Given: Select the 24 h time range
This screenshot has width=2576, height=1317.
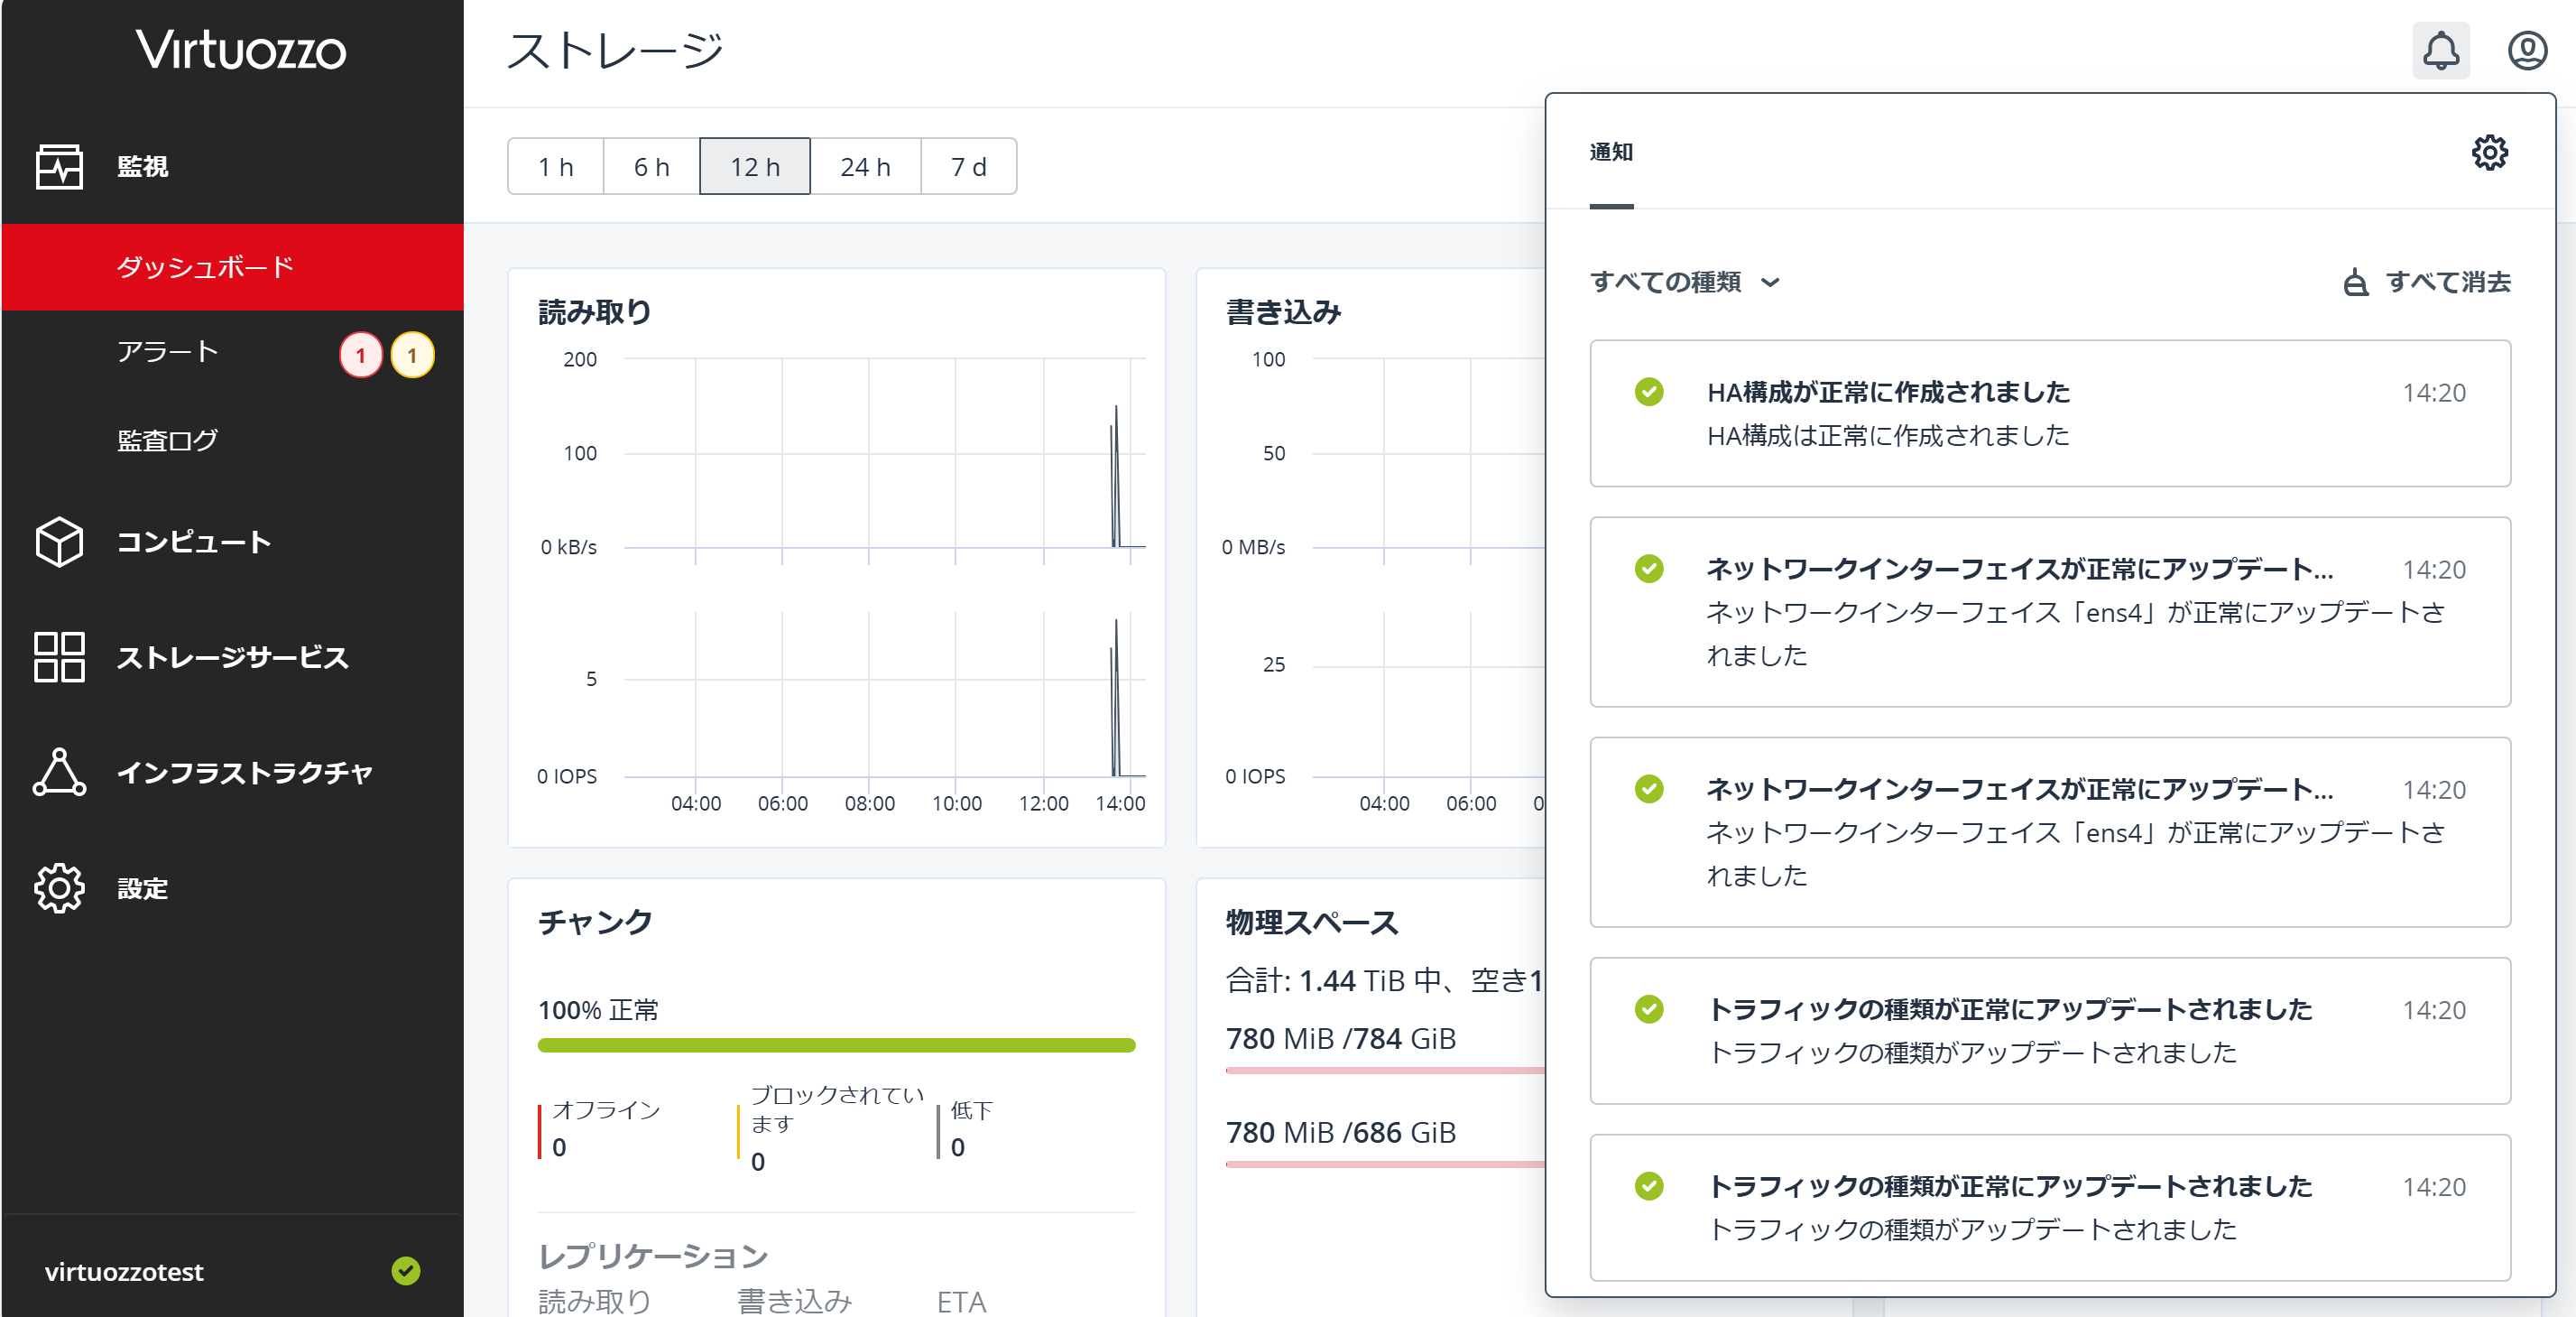Looking at the screenshot, I should tap(865, 167).
